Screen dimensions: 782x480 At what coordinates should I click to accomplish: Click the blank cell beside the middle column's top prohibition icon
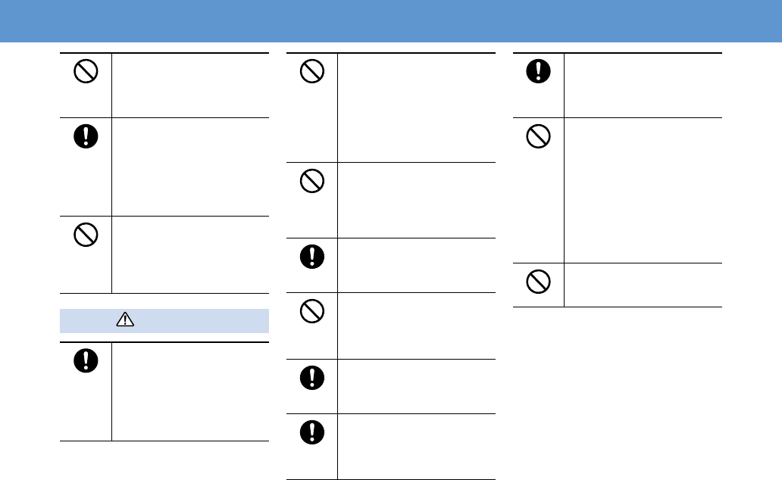tap(417, 108)
